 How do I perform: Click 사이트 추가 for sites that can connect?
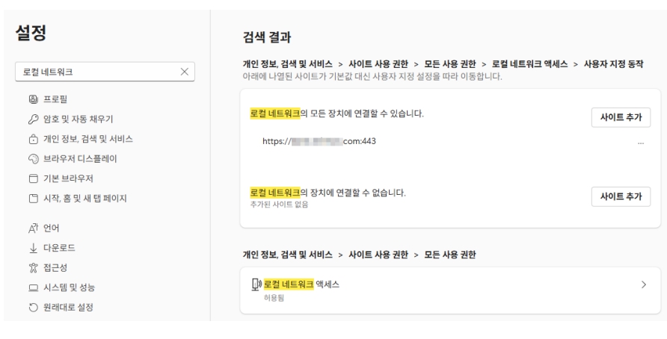(x=621, y=117)
